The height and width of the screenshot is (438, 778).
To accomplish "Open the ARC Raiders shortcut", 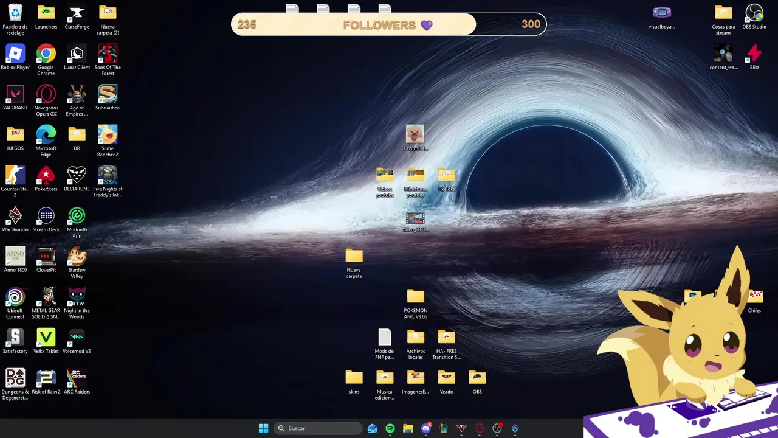I will tap(77, 378).
